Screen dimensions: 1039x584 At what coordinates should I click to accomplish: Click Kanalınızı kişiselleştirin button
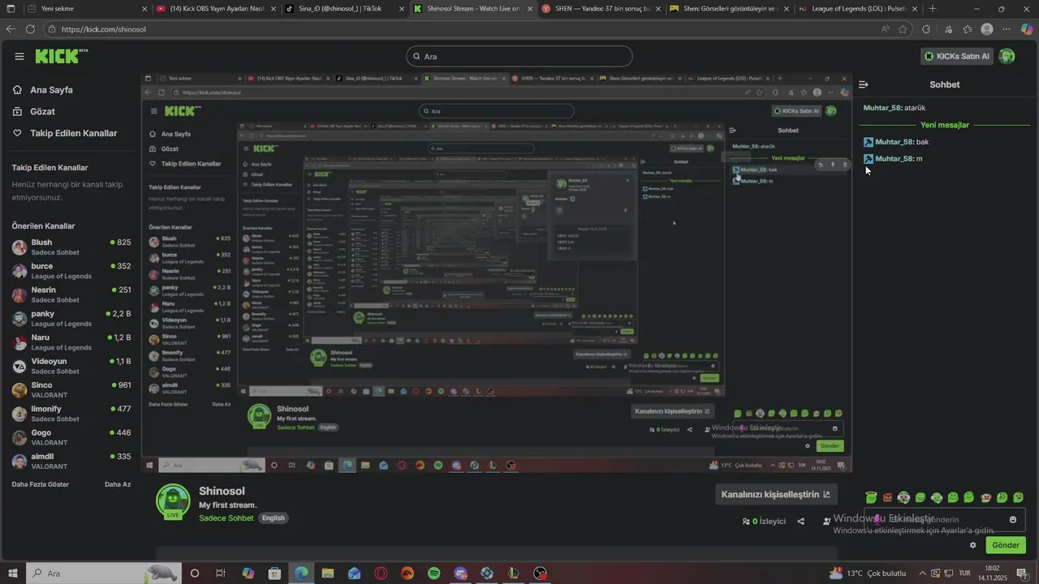coord(776,494)
